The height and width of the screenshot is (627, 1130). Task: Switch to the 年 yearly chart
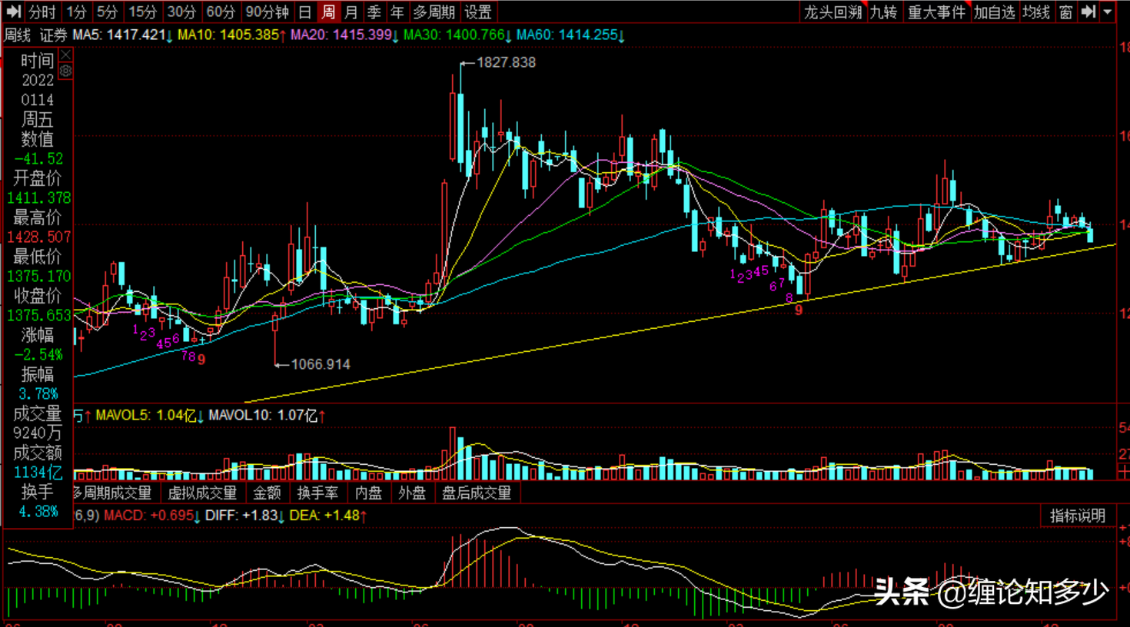pyautogui.click(x=397, y=12)
